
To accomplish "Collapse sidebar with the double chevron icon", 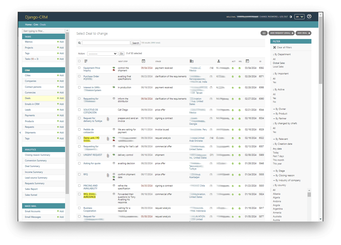I will point(20,133).
